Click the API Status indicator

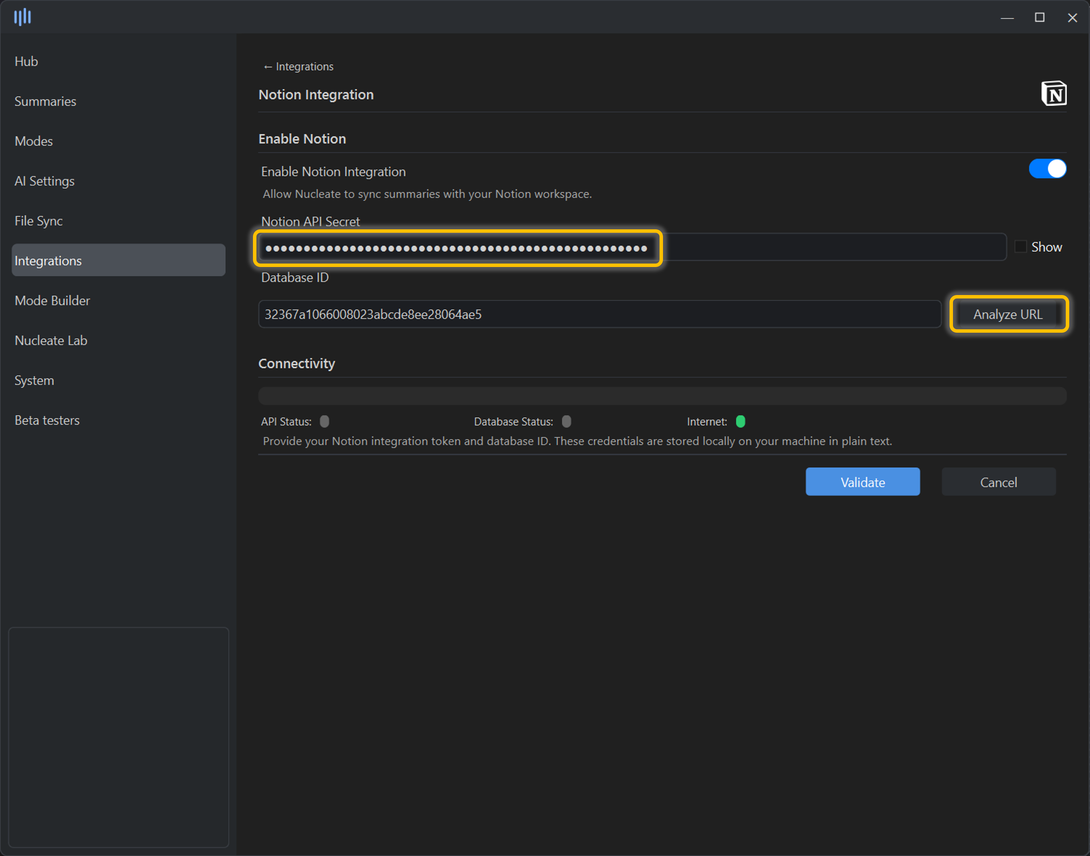tap(324, 422)
